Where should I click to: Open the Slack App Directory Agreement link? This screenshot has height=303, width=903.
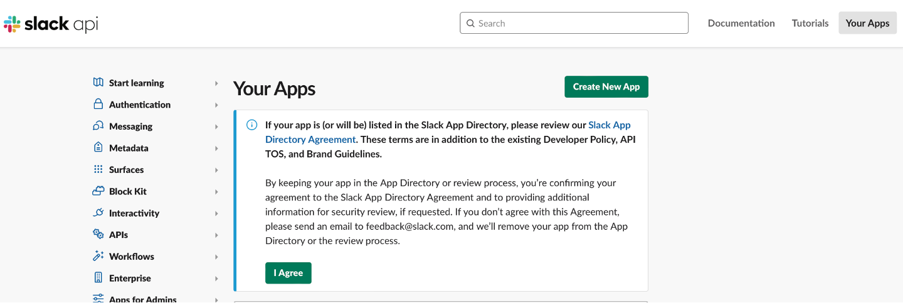448,132
